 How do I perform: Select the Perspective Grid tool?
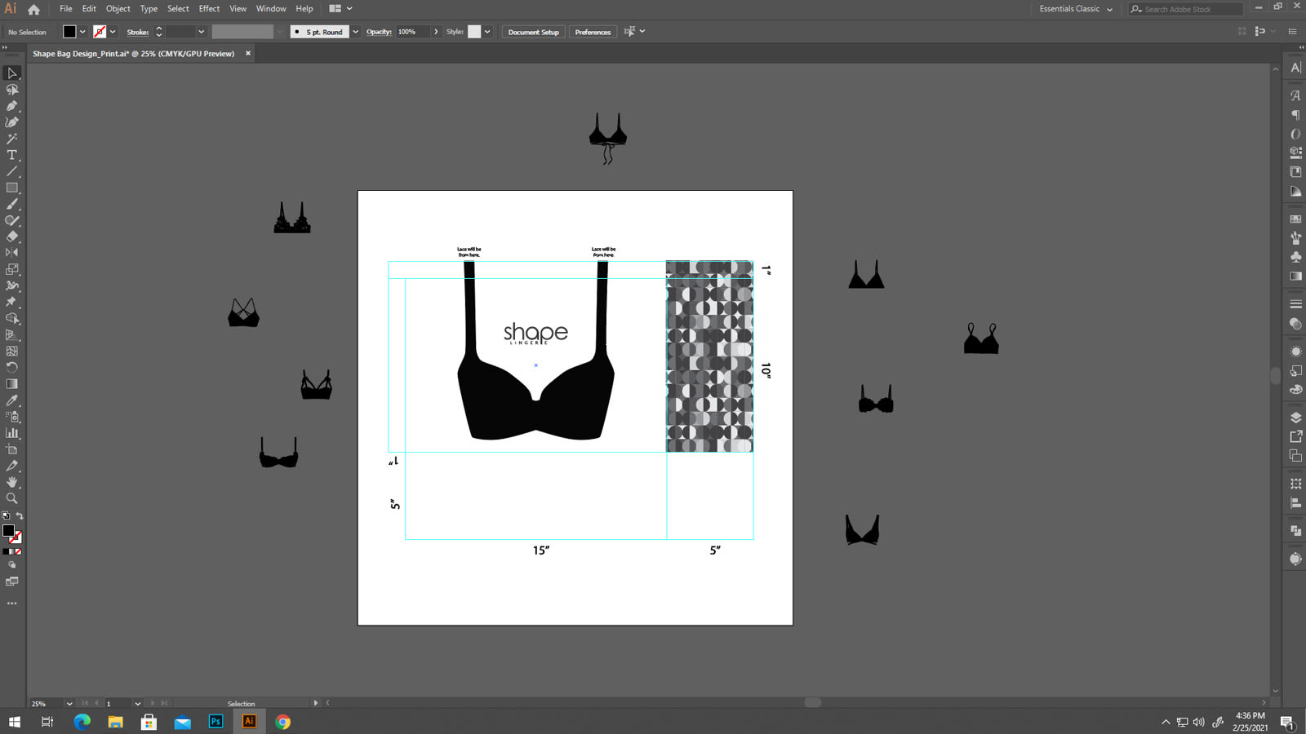(11, 334)
